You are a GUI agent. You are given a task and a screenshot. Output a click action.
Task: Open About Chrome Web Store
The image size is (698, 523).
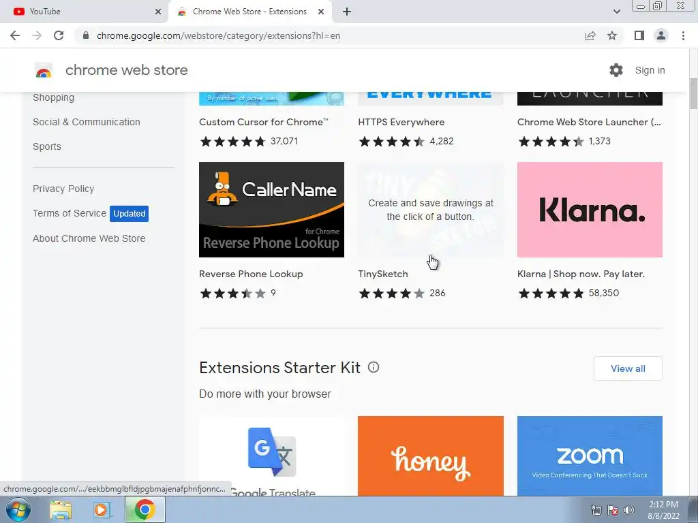[89, 238]
